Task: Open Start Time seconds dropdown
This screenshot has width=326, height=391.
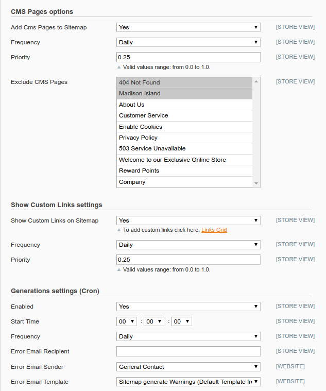Action: (181, 321)
